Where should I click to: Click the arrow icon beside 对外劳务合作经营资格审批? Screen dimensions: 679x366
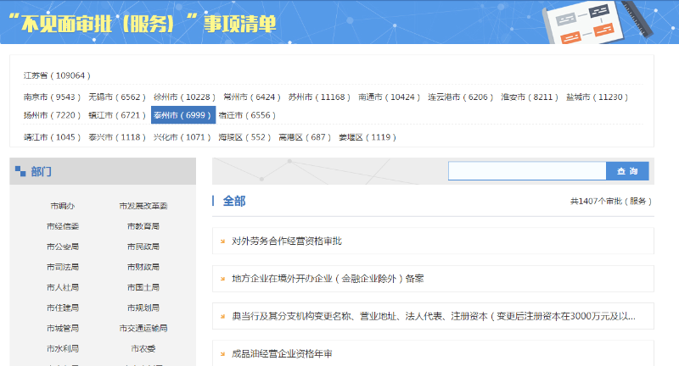(222, 241)
